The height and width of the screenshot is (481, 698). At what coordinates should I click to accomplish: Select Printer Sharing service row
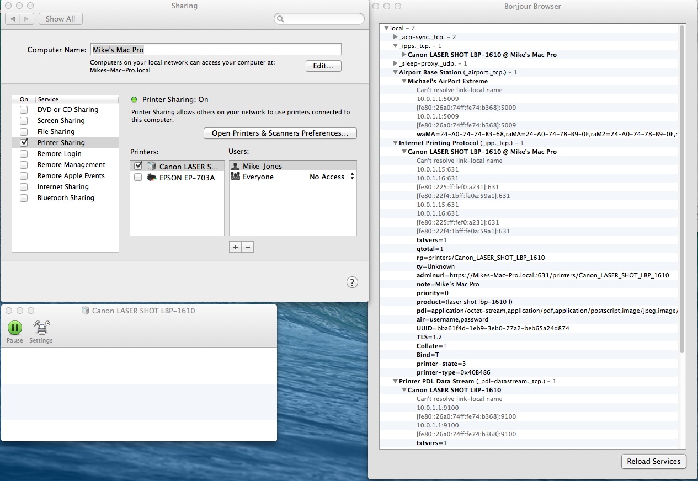click(x=65, y=143)
